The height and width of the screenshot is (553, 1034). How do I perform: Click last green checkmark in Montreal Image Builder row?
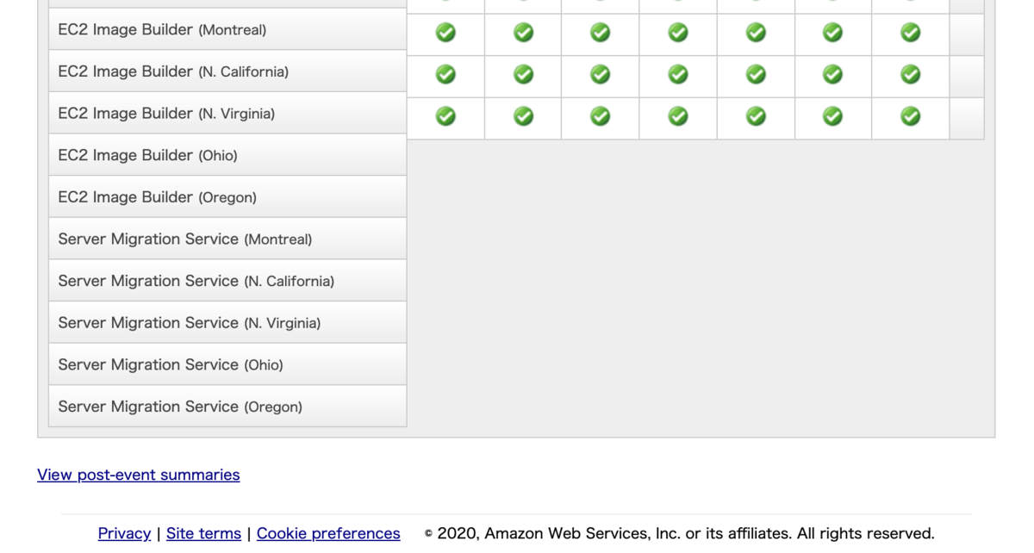pyautogui.click(x=910, y=33)
